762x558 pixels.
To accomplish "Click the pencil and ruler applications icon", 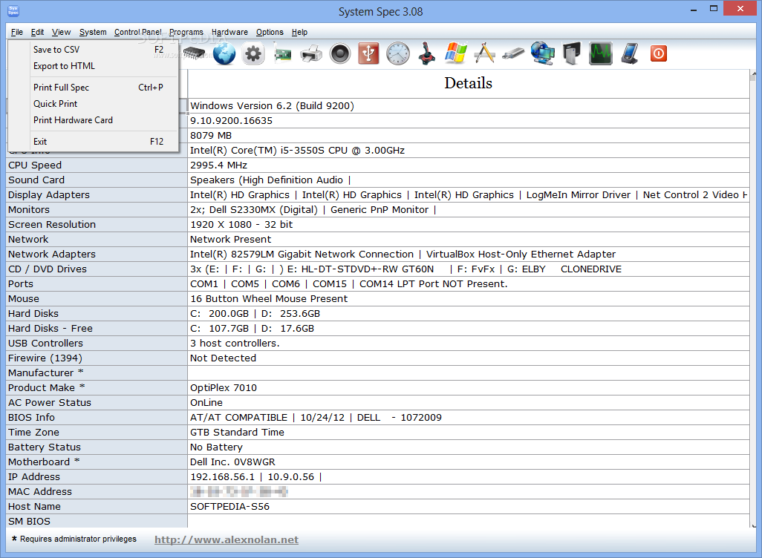I will pos(484,53).
